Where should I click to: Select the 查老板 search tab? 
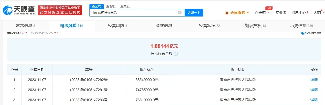point(111,6)
